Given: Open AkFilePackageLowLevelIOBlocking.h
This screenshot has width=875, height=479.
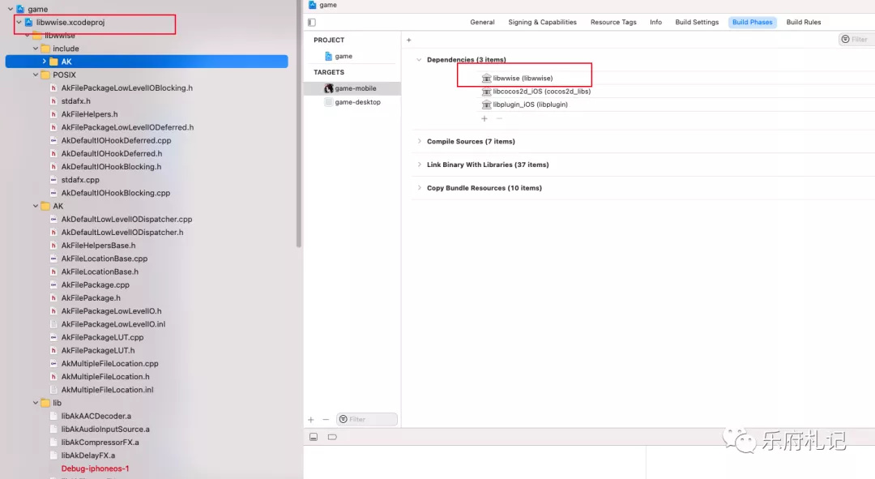Looking at the screenshot, I should coord(126,88).
